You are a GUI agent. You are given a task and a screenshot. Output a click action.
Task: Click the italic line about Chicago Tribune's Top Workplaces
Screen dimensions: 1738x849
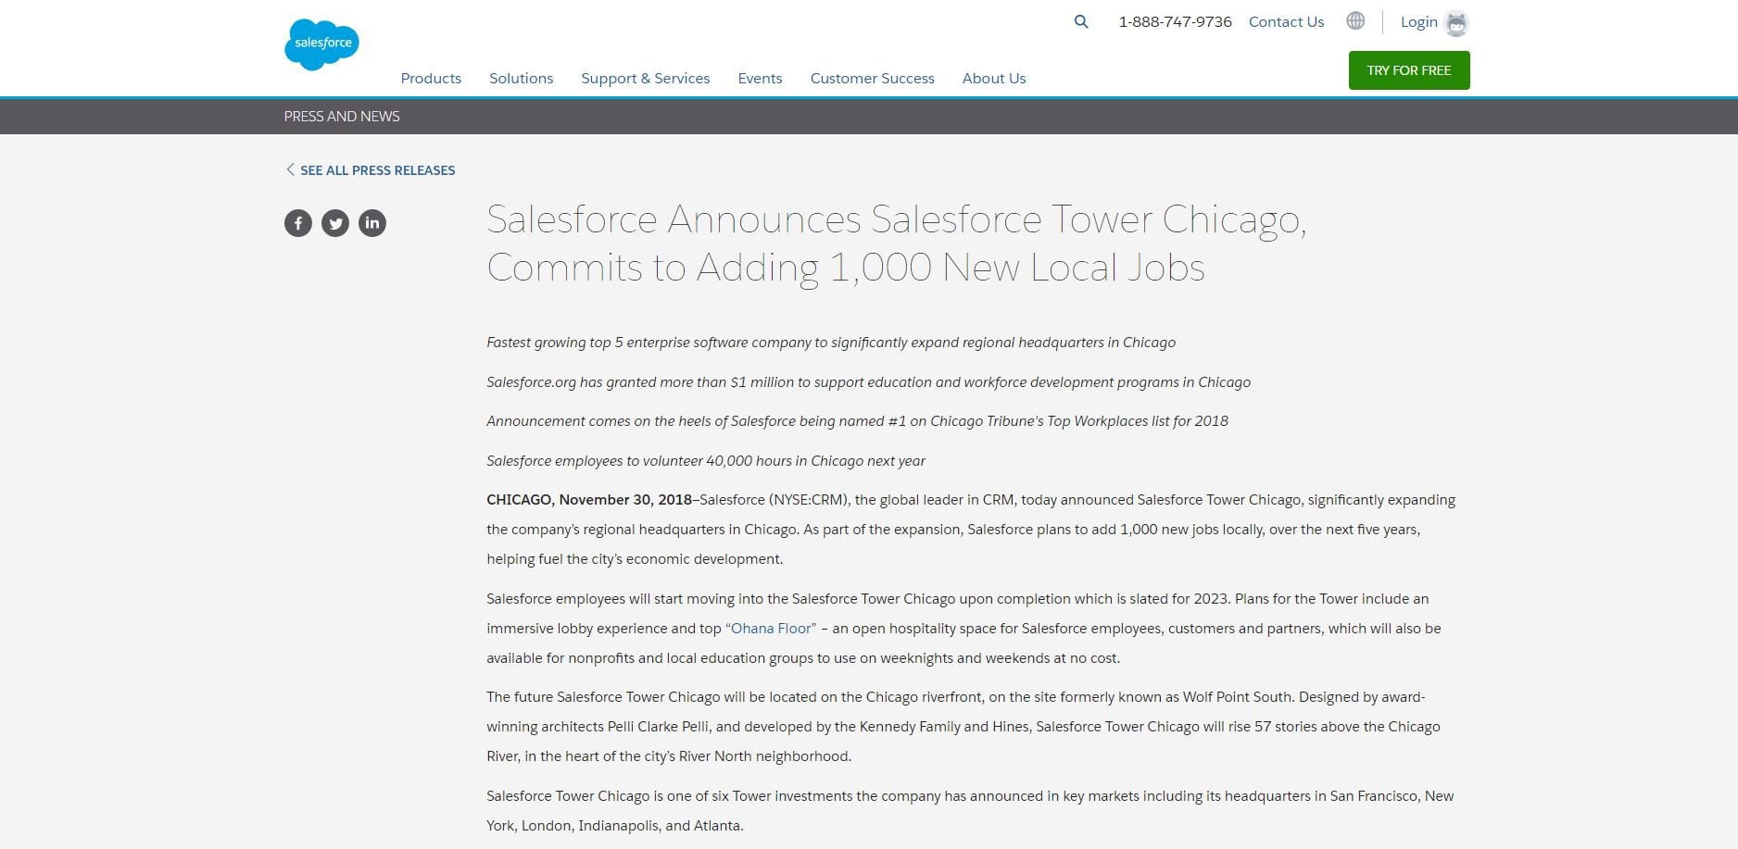(857, 421)
